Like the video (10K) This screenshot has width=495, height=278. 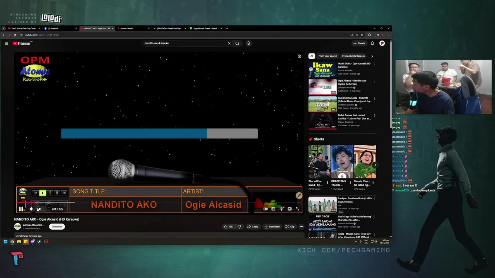[x=228, y=227]
